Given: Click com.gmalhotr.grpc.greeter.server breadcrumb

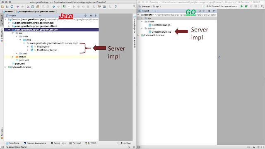Looking at the screenshot, I should [36, 12].
